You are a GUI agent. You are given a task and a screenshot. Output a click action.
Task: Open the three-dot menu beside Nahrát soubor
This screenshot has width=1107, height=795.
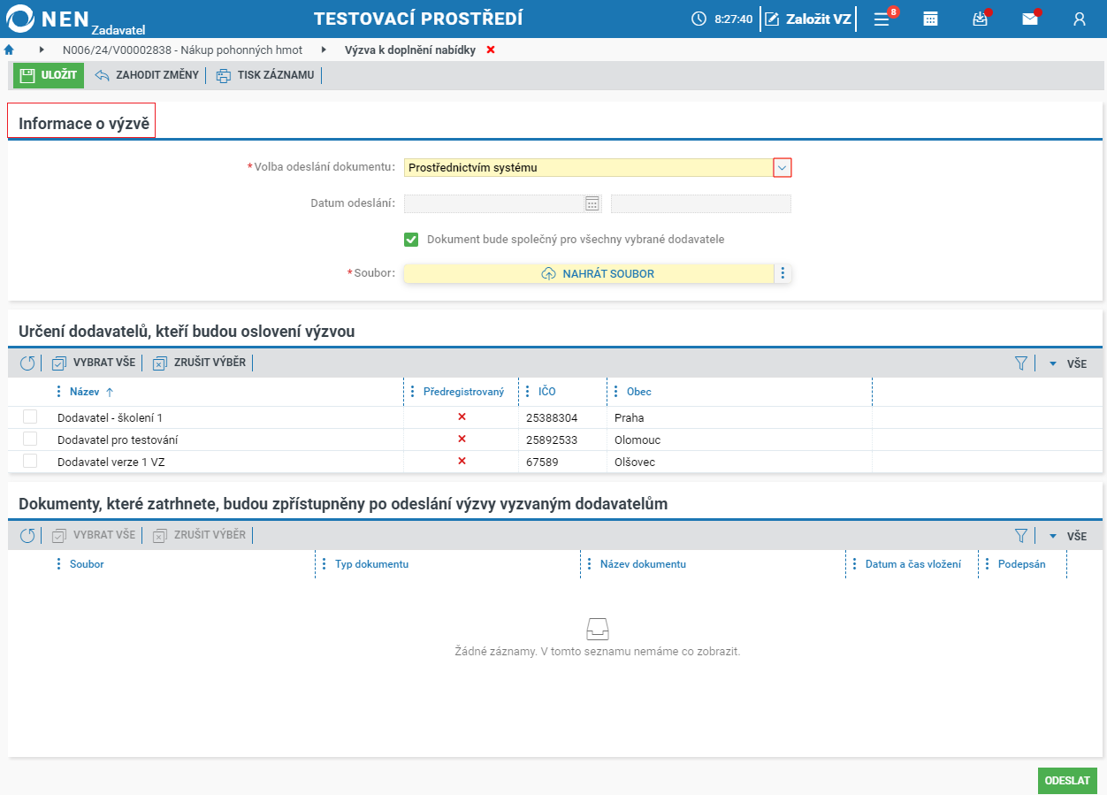[783, 273]
